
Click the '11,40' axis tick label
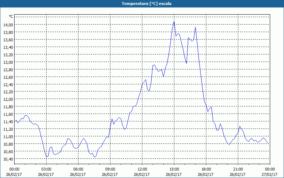8,121
